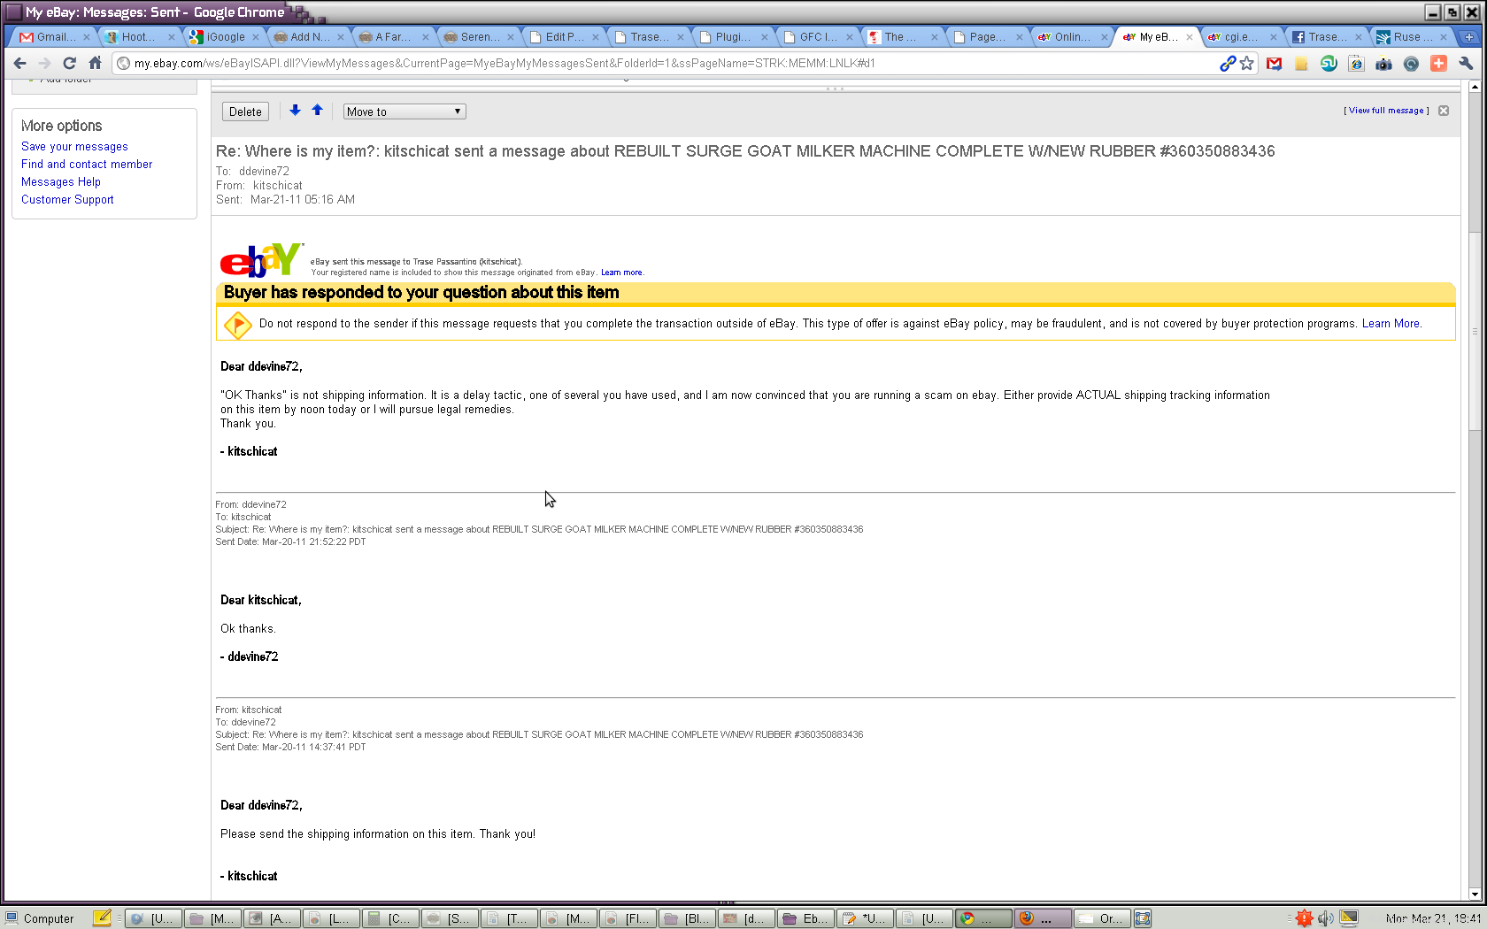
Task: Switch to the cgi.e... eBay tab
Action: click(1243, 37)
